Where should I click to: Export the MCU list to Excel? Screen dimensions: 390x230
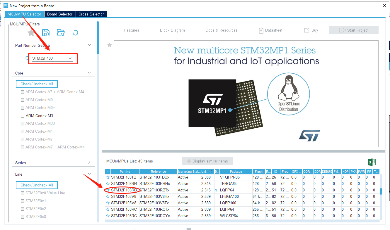pyautogui.click(x=372, y=162)
